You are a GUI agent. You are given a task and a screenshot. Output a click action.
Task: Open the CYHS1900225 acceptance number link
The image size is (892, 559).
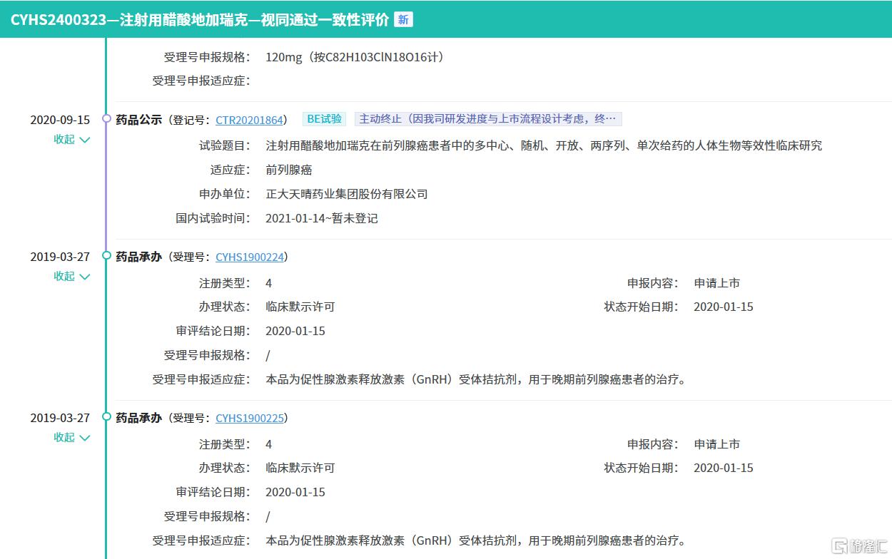pyautogui.click(x=249, y=418)
